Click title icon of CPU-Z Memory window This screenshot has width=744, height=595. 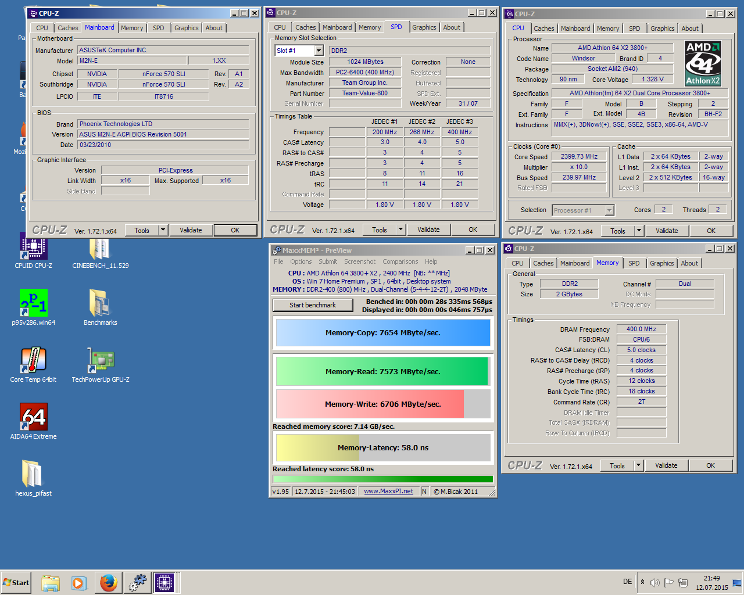point(509,248)
